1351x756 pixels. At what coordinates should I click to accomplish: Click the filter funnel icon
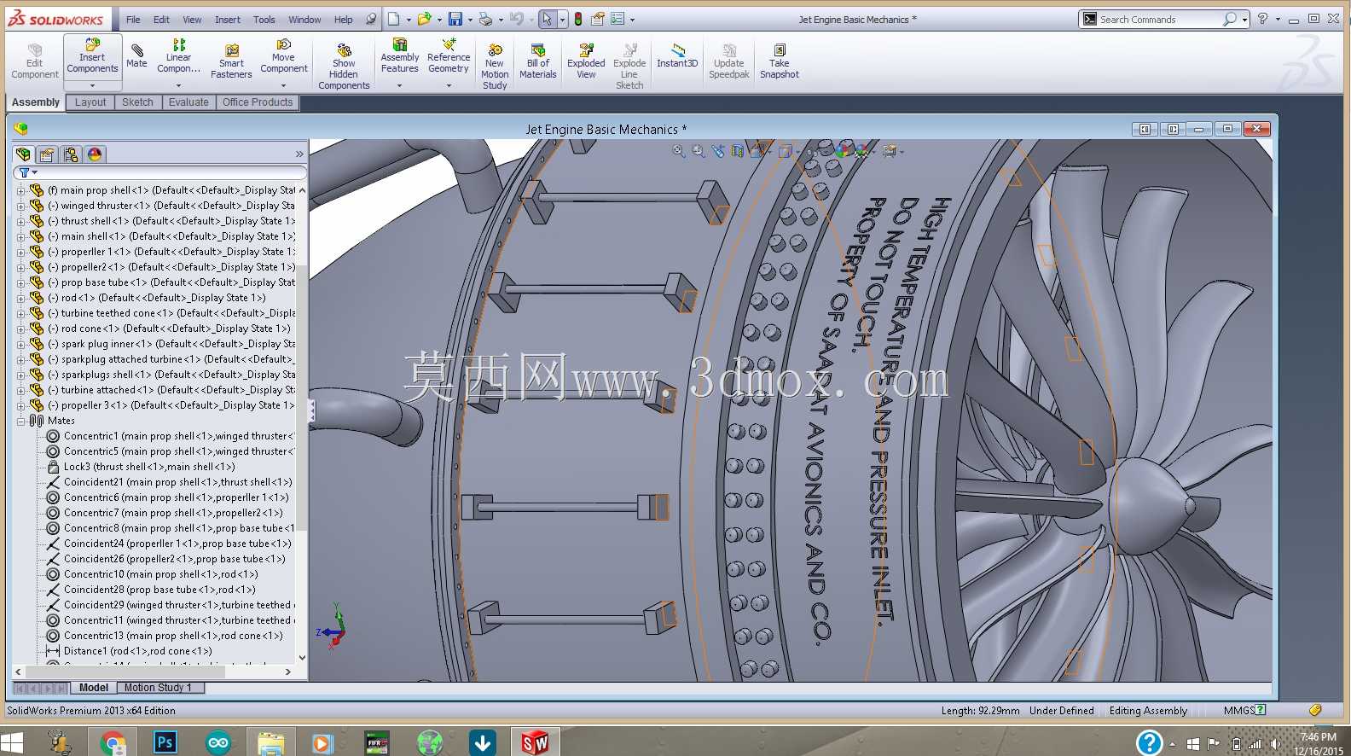pos(24,172)
